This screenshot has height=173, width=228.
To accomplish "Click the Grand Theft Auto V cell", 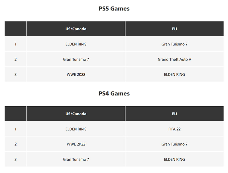I will 174,59.
